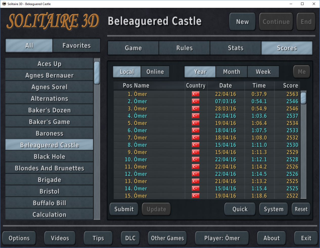The image size is (320, 248).
Task: Select Buffalo Bill game
Action: point(49,203)
